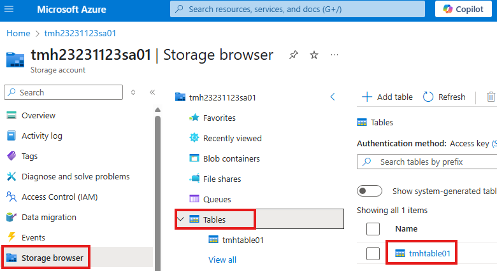Screen dimensions: 497x271
Task: Collapse the left navigation menu
Action: click(152, 92)
